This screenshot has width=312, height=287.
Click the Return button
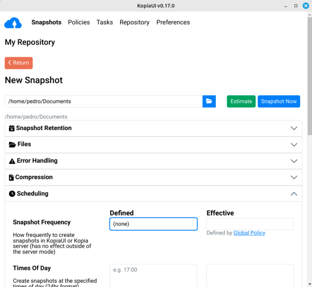19,63
